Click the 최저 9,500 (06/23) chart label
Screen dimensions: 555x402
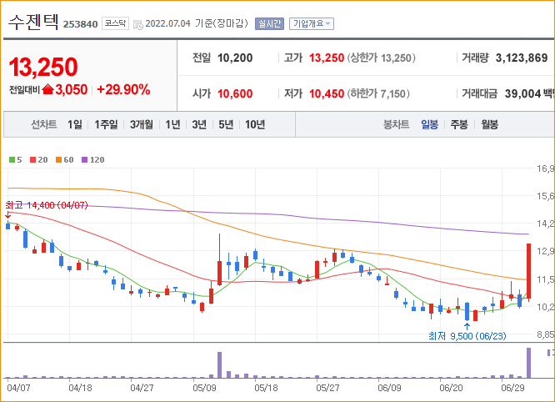467,336
